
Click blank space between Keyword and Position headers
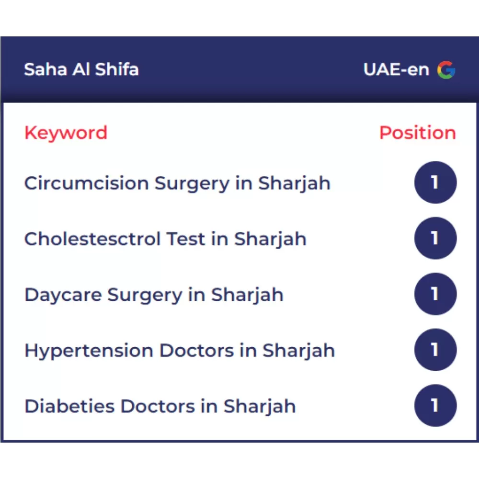(x=239, y=133)
